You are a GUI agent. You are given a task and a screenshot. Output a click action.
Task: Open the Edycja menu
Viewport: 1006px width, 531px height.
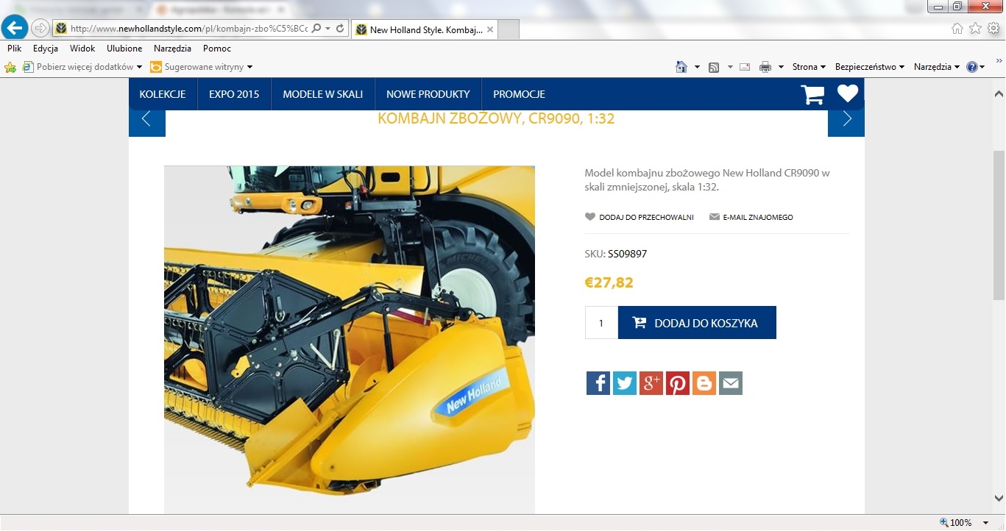point(46,49)
